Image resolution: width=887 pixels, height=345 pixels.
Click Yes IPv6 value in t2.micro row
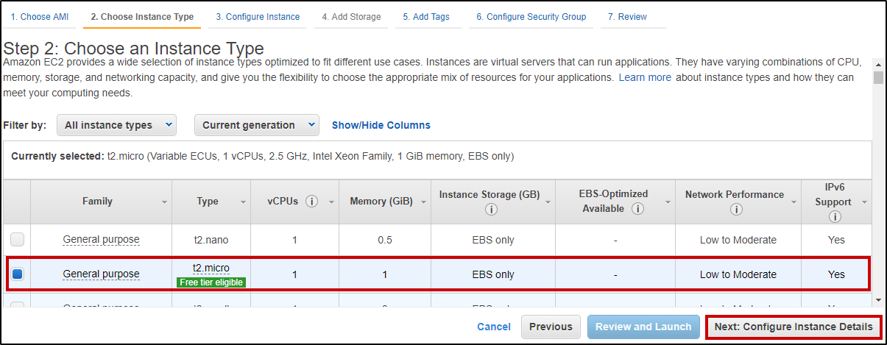pos(836,274)
